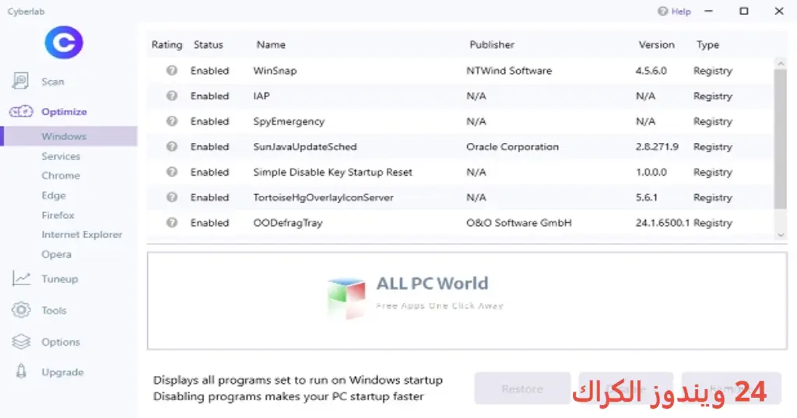Sort by Publisher column header

tap(492, 44)
